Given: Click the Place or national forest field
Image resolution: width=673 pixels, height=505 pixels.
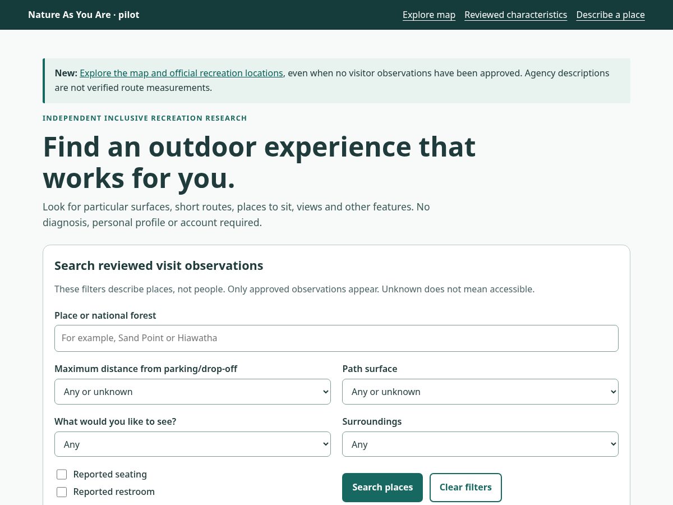Looking at the screenshot, I should click(336, 338).
